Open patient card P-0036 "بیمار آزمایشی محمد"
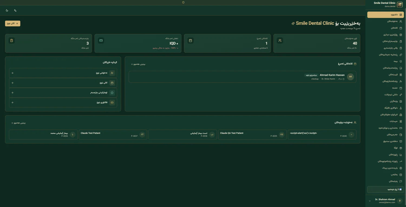The image size is (406, 207). pyautogui.click(x=43, y=135)
